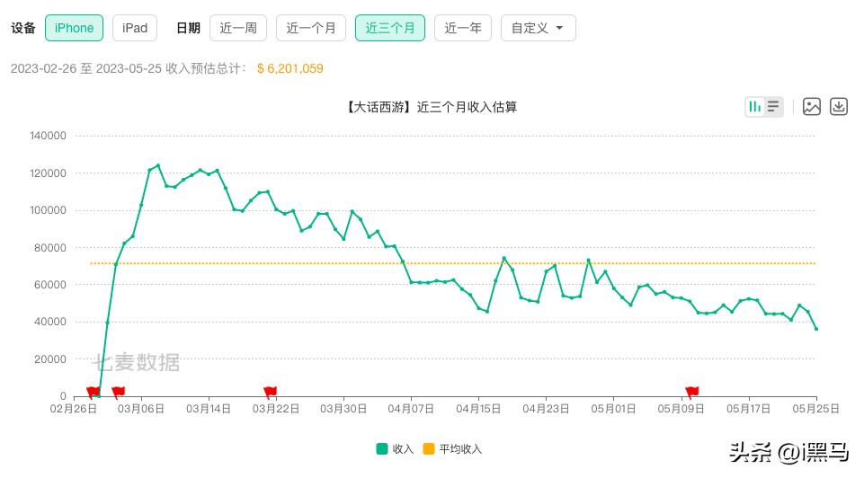Save the chart as image icon
Image resolution: width=864 pixels, height=478 pixels.
click(x=812, y=106)
